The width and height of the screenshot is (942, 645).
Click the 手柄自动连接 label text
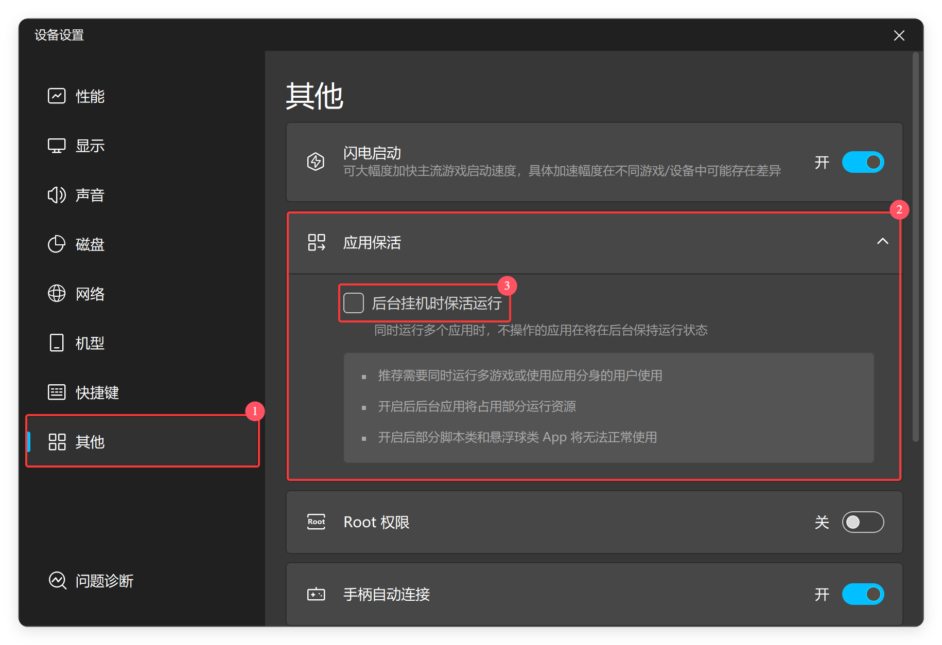click(x=387, y=594)
